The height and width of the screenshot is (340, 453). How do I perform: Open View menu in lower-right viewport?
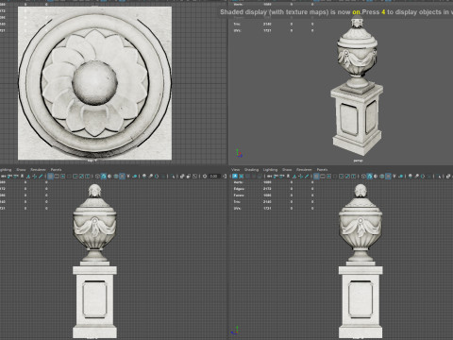click(235, 169)
